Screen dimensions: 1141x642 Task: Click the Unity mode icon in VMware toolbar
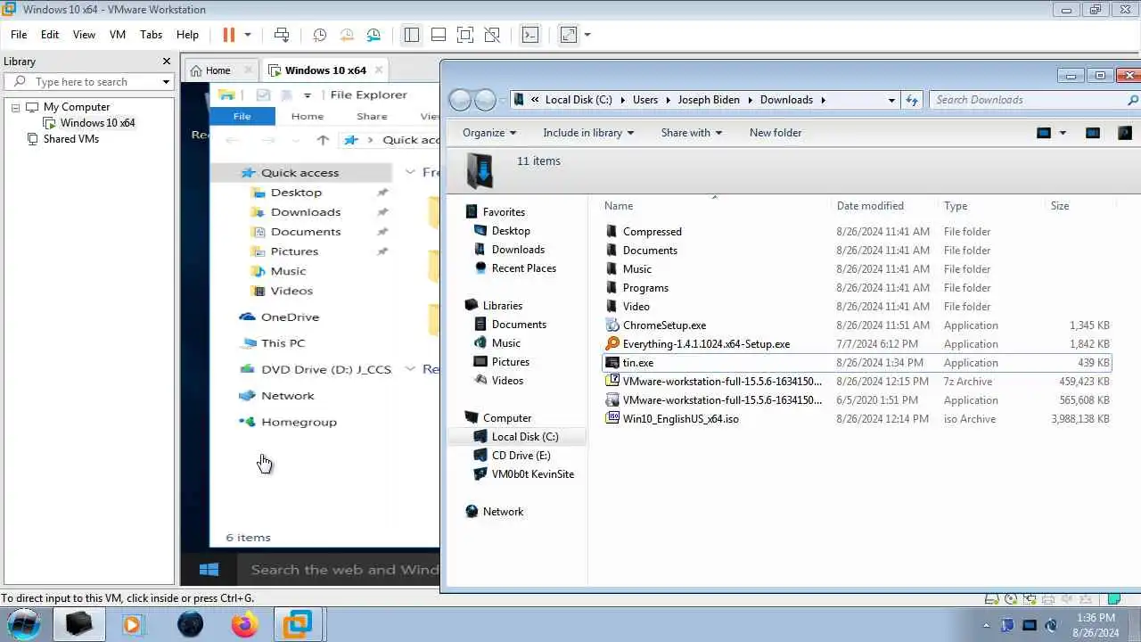click(x=492, y=35)
